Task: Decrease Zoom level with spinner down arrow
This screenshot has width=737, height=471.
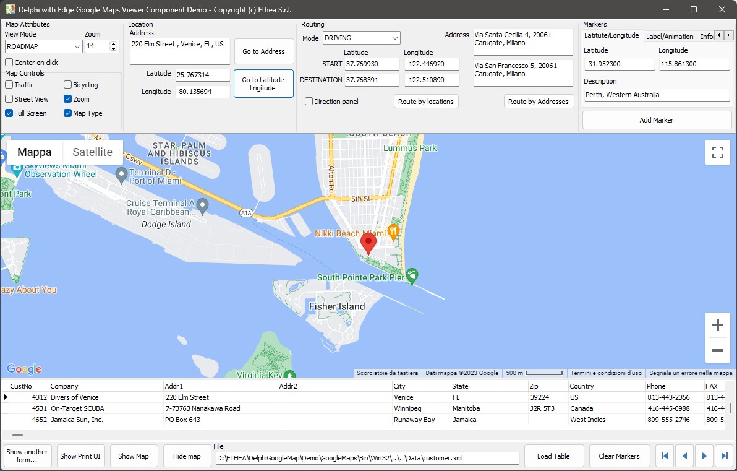Action: pos(113,48)
